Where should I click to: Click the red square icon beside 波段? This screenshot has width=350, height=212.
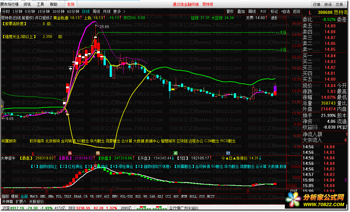284,18
